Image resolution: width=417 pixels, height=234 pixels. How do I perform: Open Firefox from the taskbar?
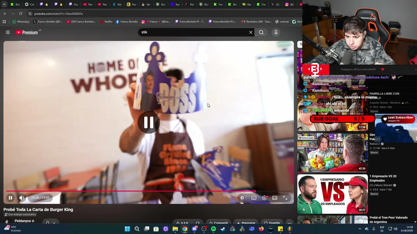tap(261, 229)
